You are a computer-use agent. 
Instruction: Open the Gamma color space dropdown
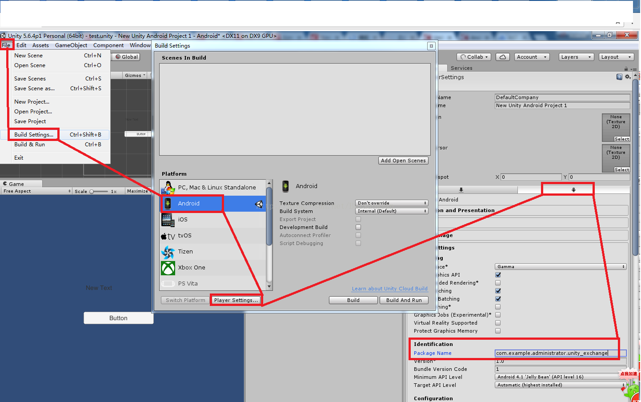click(561, 267)
